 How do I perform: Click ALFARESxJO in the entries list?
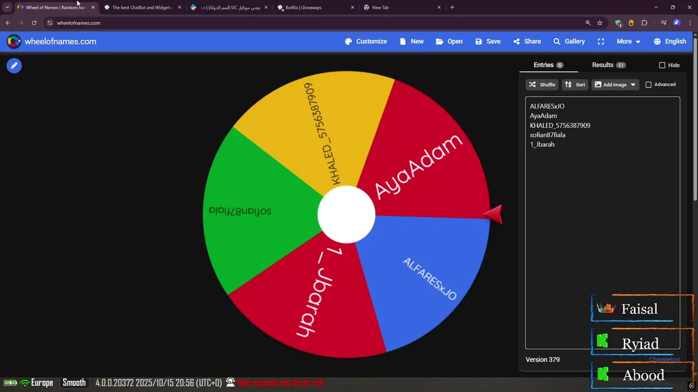click(x=547, y=106)
